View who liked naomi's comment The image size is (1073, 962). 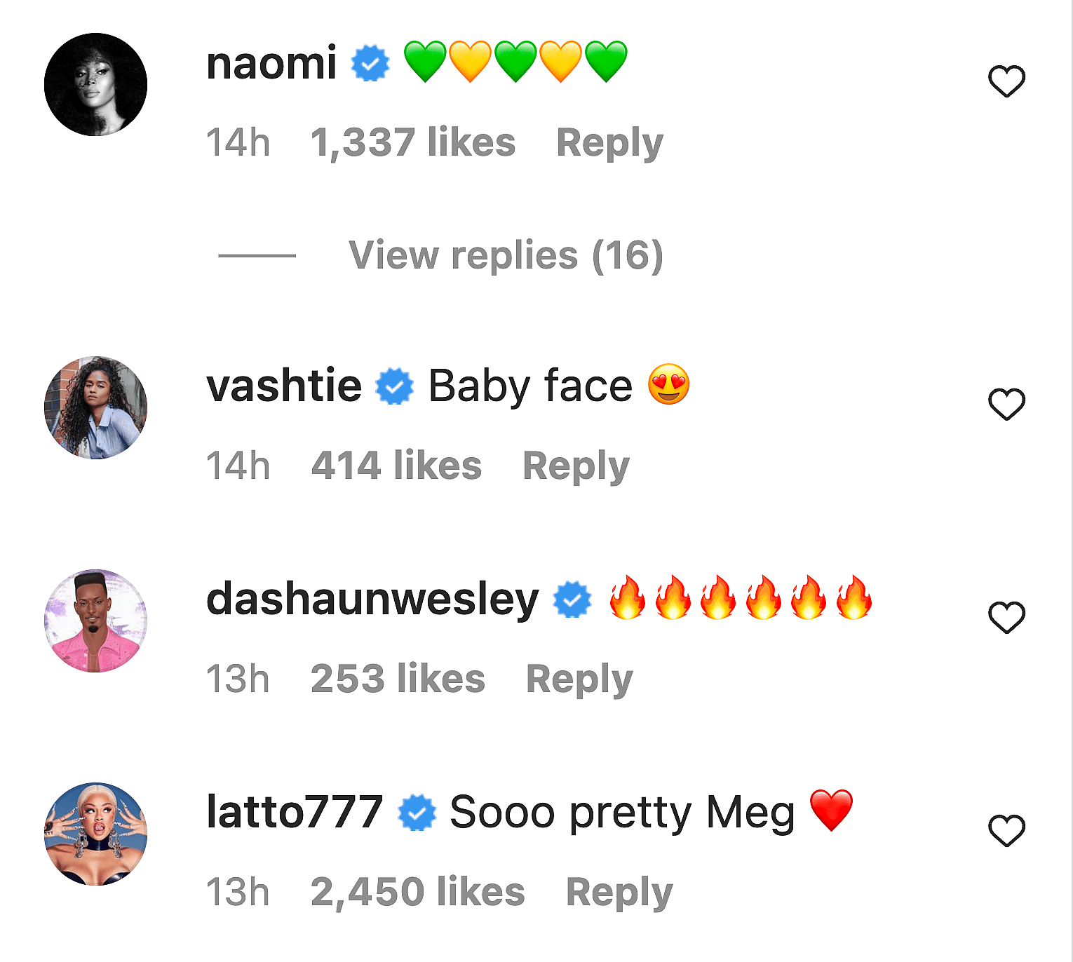tap(414, 142)
